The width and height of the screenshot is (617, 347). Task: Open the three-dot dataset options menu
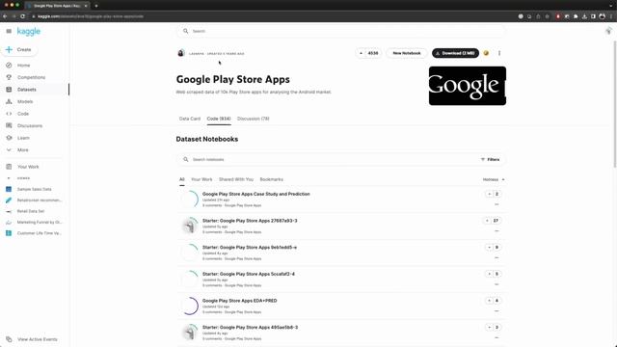pyautogui.click(x=499, y=53)
